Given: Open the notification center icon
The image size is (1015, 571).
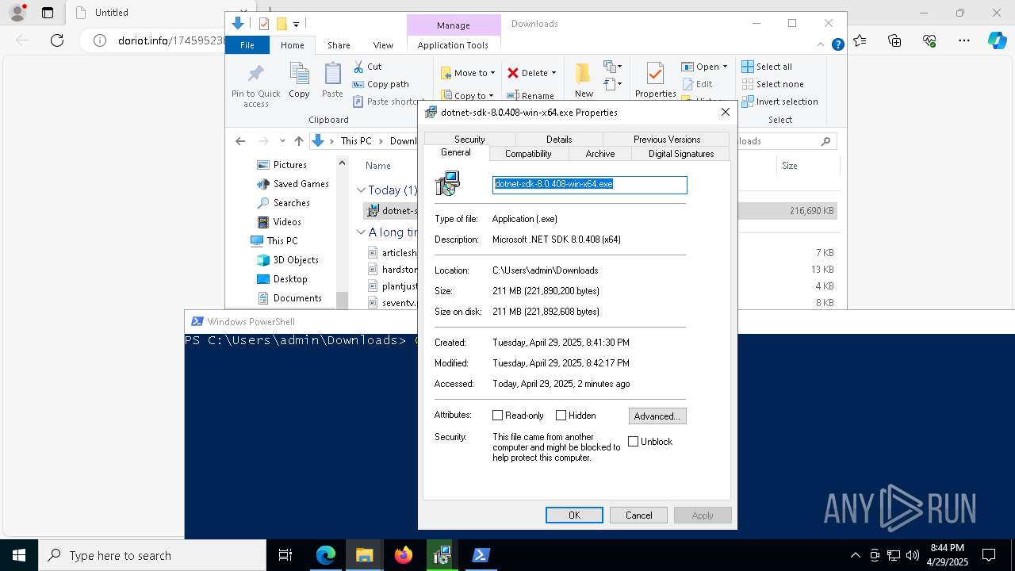Looking at the screenshot, I should point(989,555).
